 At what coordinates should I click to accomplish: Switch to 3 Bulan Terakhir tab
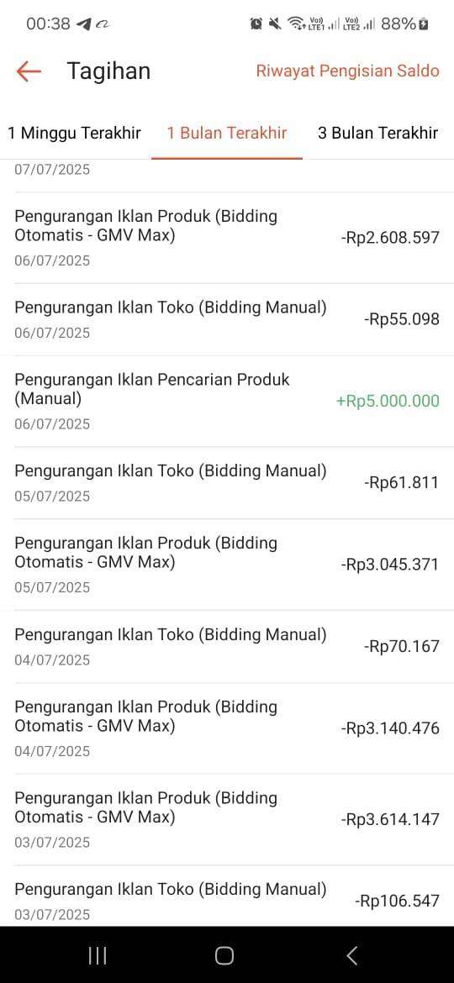click(x=377, y=133)
